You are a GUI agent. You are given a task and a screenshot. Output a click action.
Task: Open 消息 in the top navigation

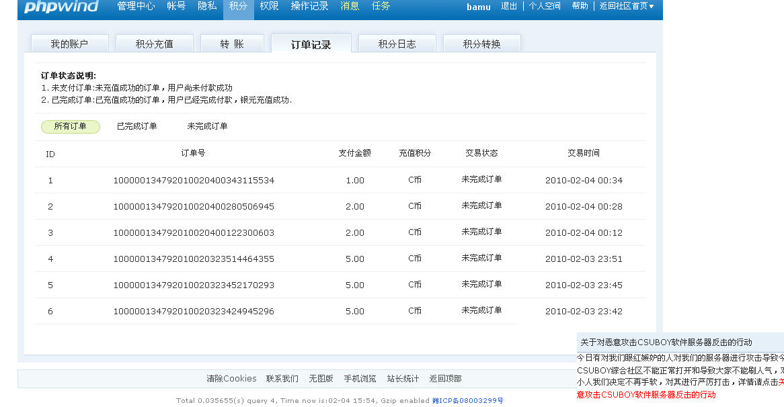click(x=350, y=7)
